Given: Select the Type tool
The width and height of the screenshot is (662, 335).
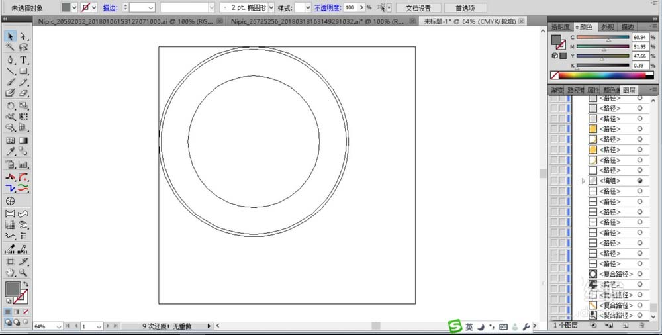Looking at the screenshot, I should pyautogui.click(x=23, y=60).
